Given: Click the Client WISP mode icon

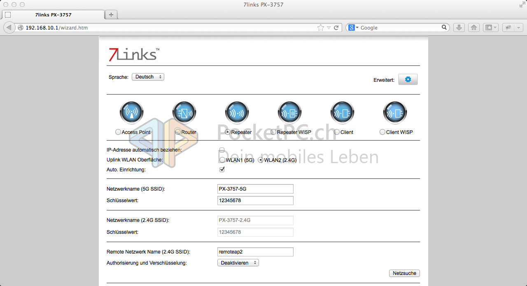Looking at the screenshot, I should point(395,112).
